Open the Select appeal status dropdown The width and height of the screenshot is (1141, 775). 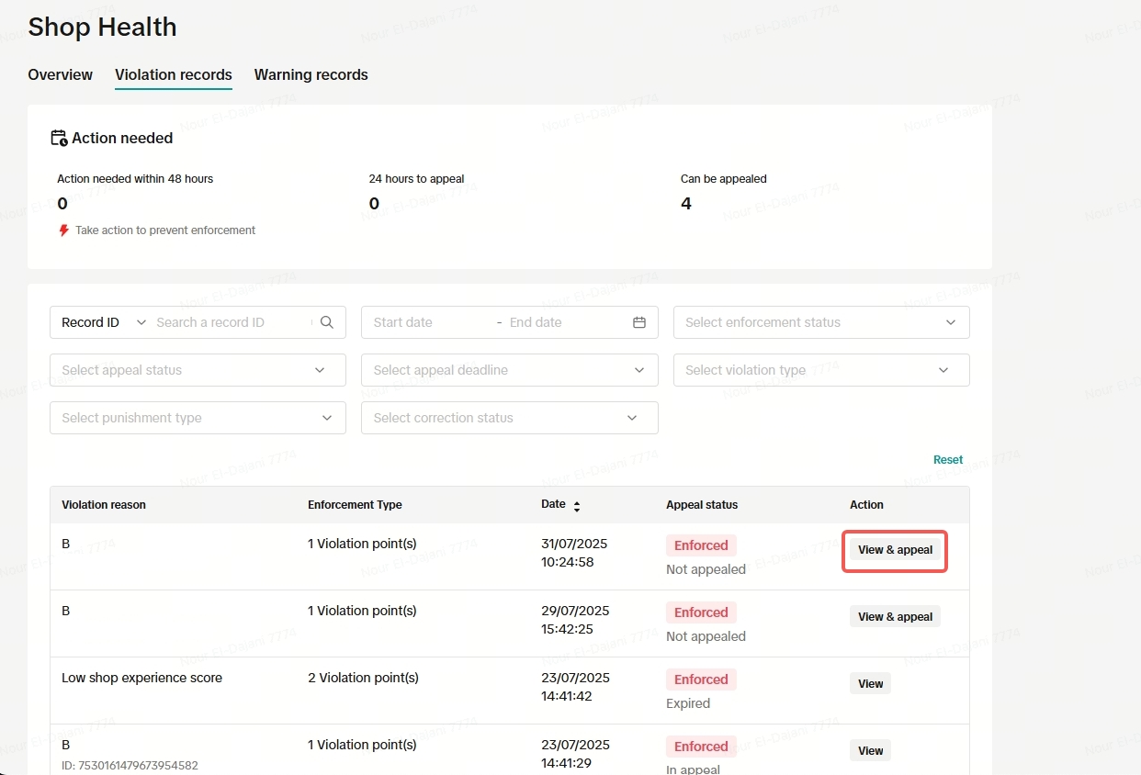(x=198, y=370)
